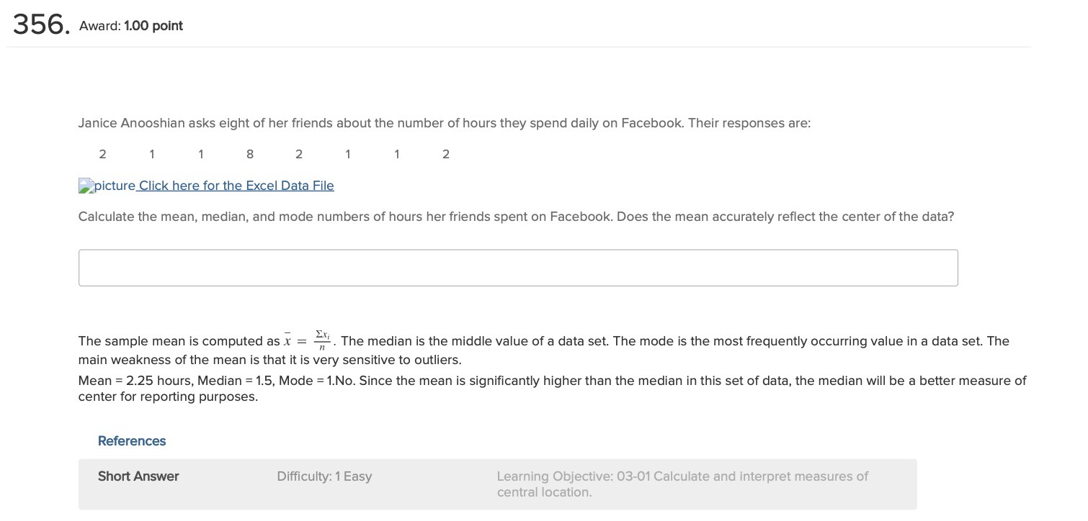
Task: Click the Difficulty: 1 Easy text
Action: coord(324,476)
